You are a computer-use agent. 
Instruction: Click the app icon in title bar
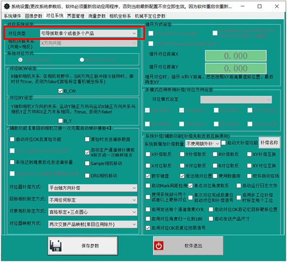[5, 7]
